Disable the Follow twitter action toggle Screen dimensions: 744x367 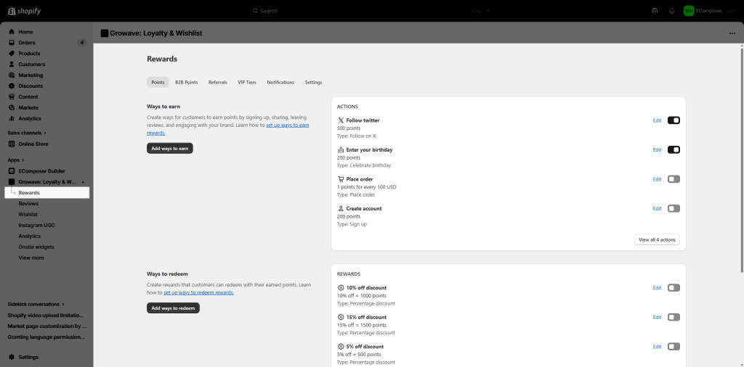coord(673,120)
